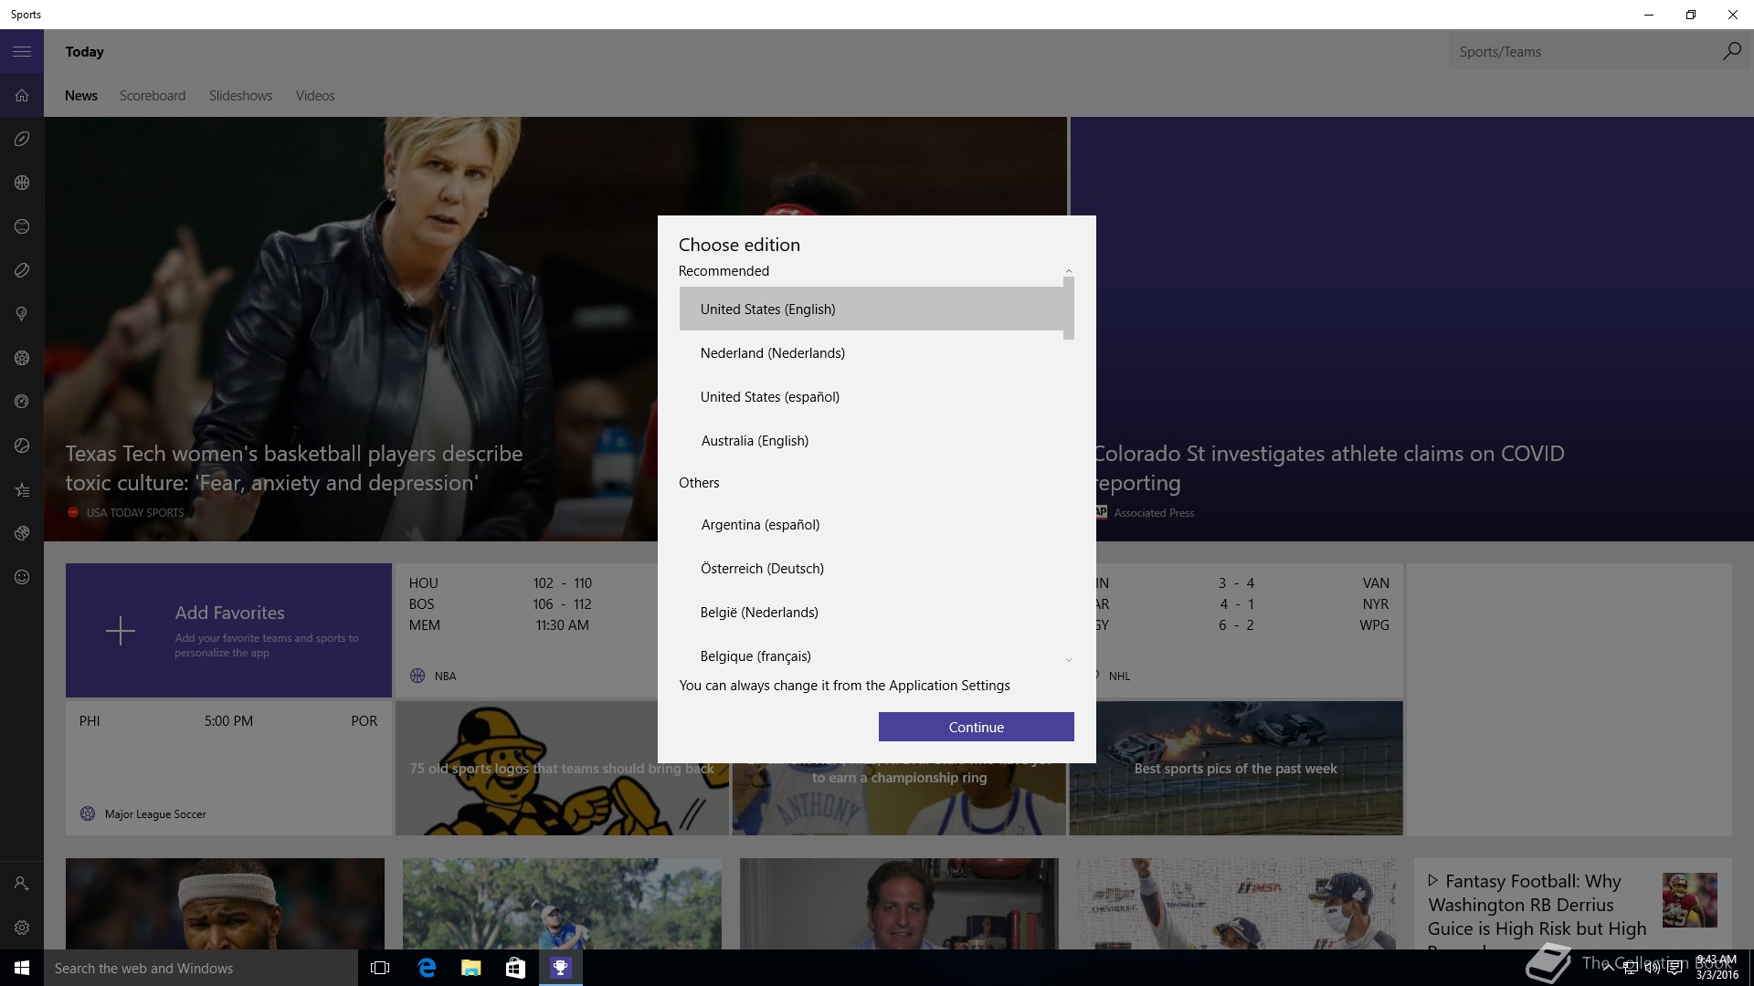This screenshot has height=986, width=1754.
Task: Click the search magnifier icon
Action: tap(1731, 51)
